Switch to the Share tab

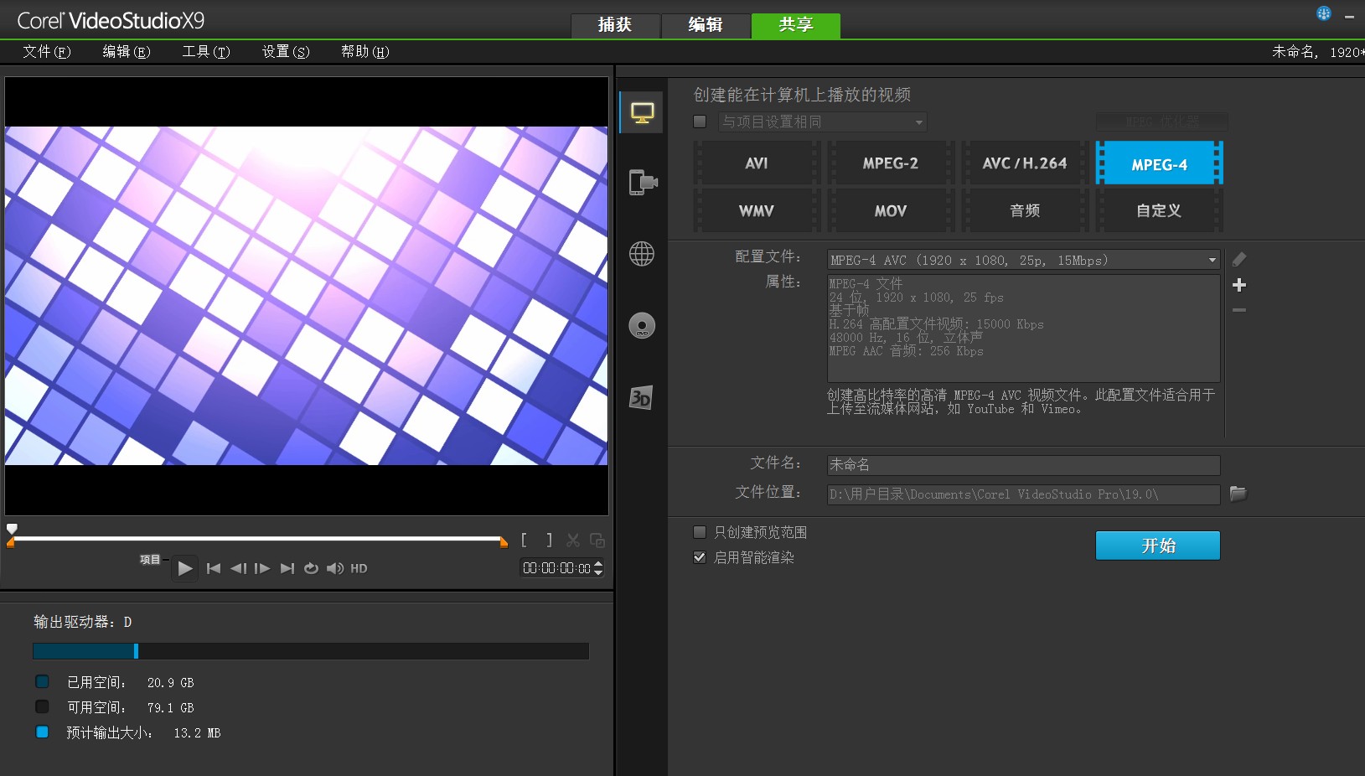[x=796, y=25]
